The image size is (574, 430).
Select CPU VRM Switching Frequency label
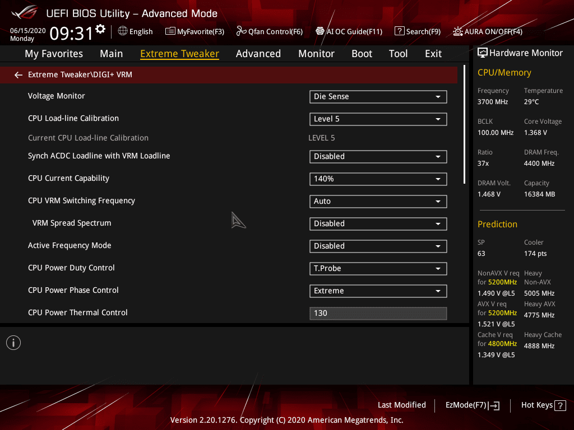[x=81, y=200]
